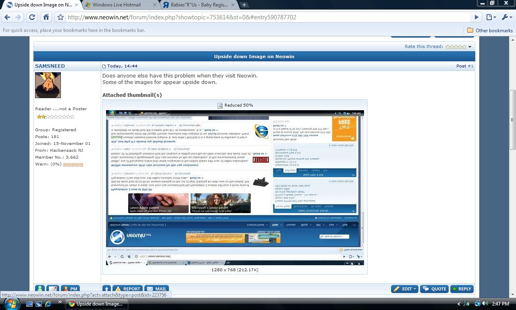Open the EDIT dropdown for the post

point(405,289)
